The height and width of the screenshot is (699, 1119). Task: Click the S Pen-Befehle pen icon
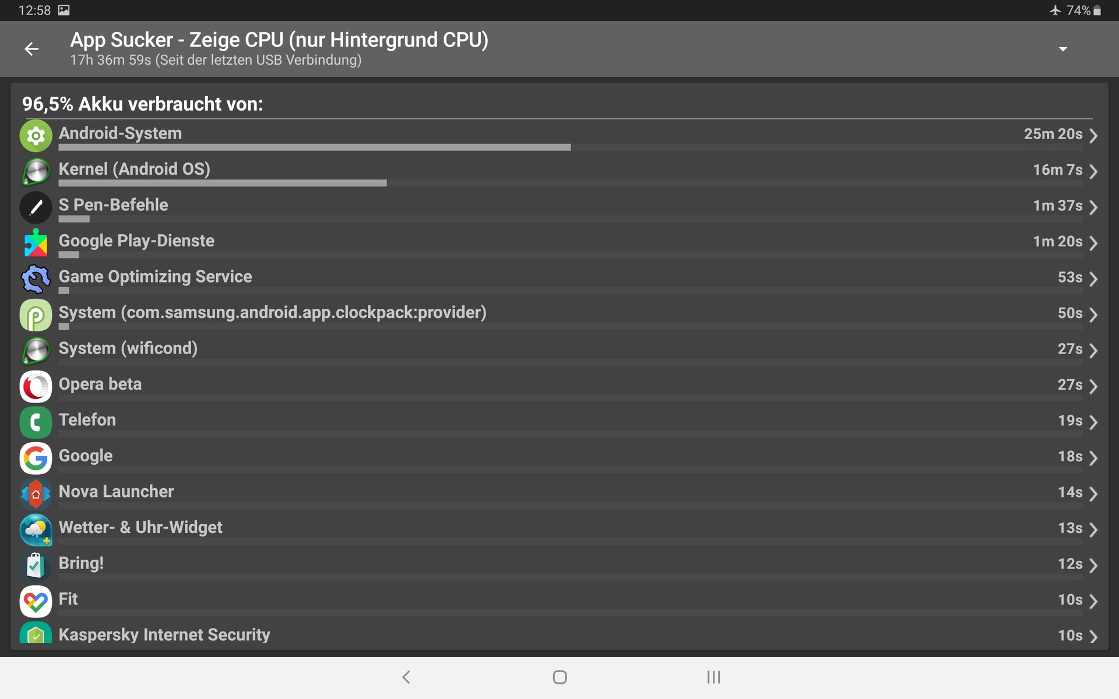click(x=36, y=207)
